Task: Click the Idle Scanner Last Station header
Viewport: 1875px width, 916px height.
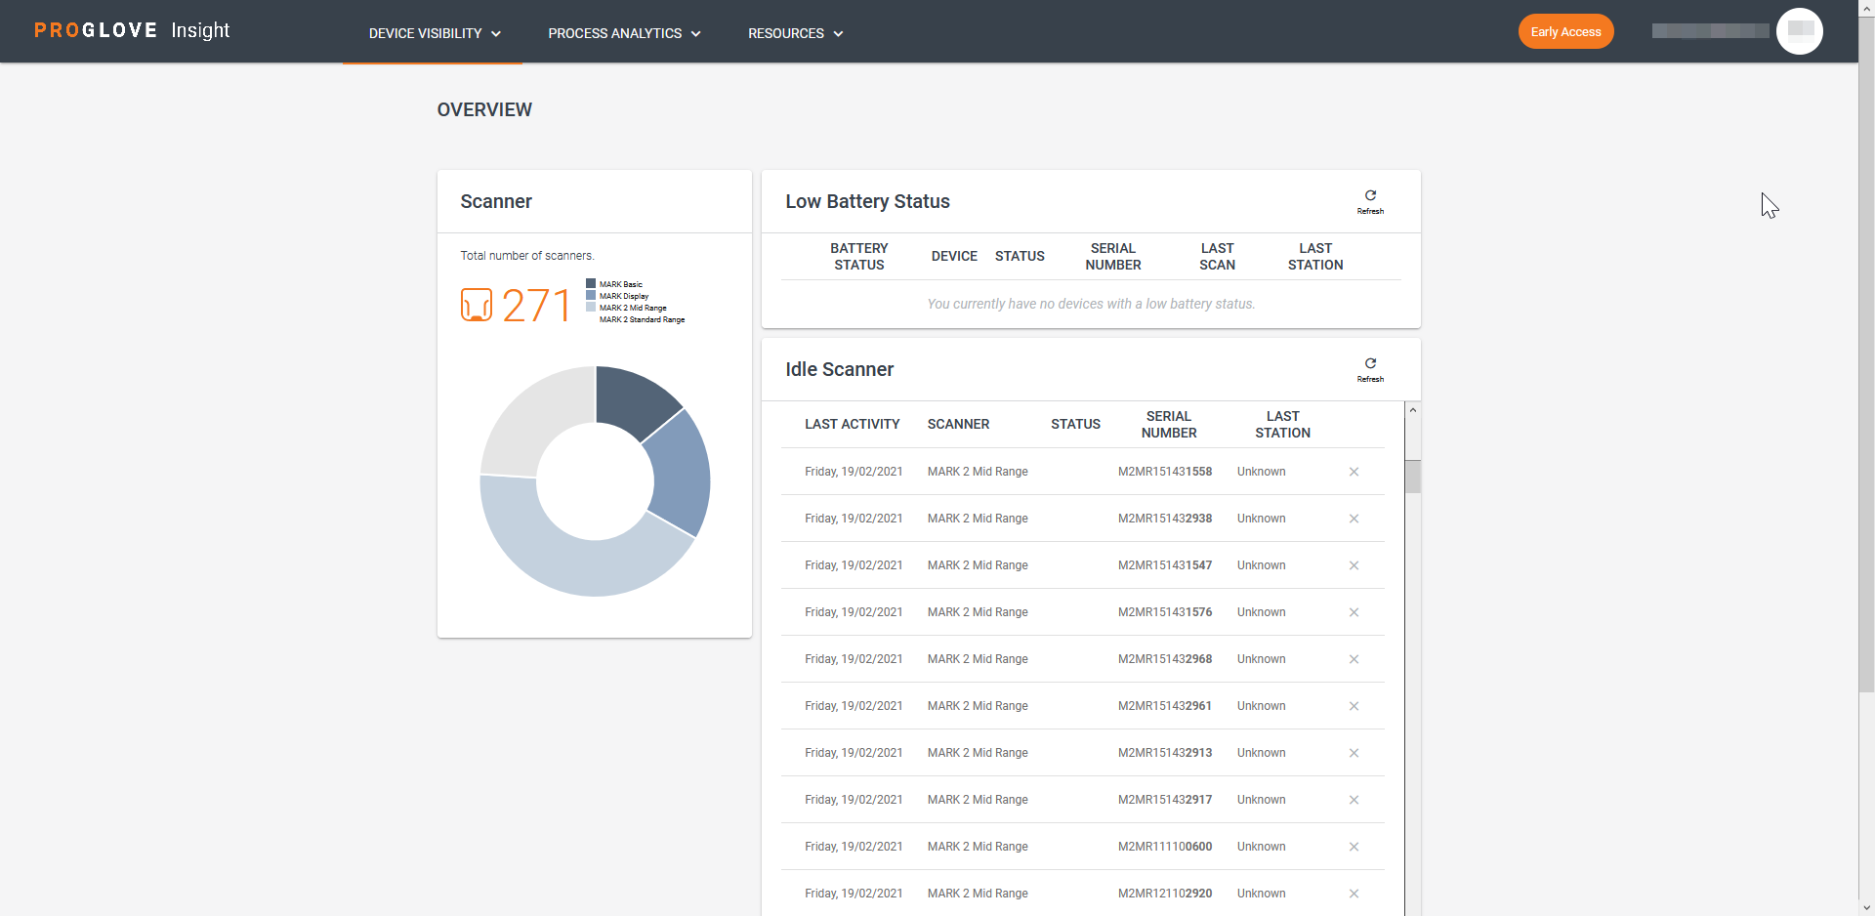Action: [x=1282, y=424]
